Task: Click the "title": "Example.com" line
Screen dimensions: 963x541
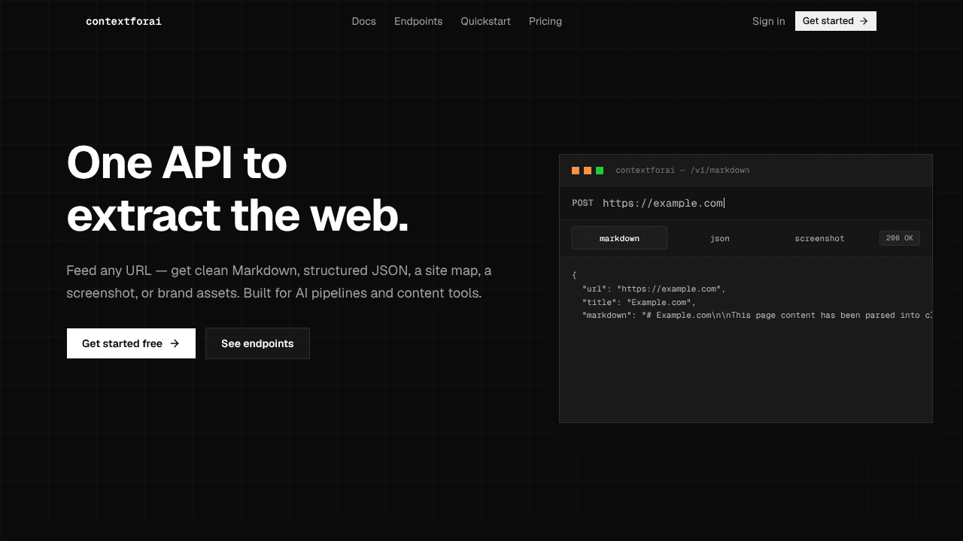Action: 639,302
